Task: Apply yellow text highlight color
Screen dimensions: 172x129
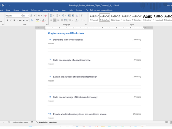Action: pos(37,20)
